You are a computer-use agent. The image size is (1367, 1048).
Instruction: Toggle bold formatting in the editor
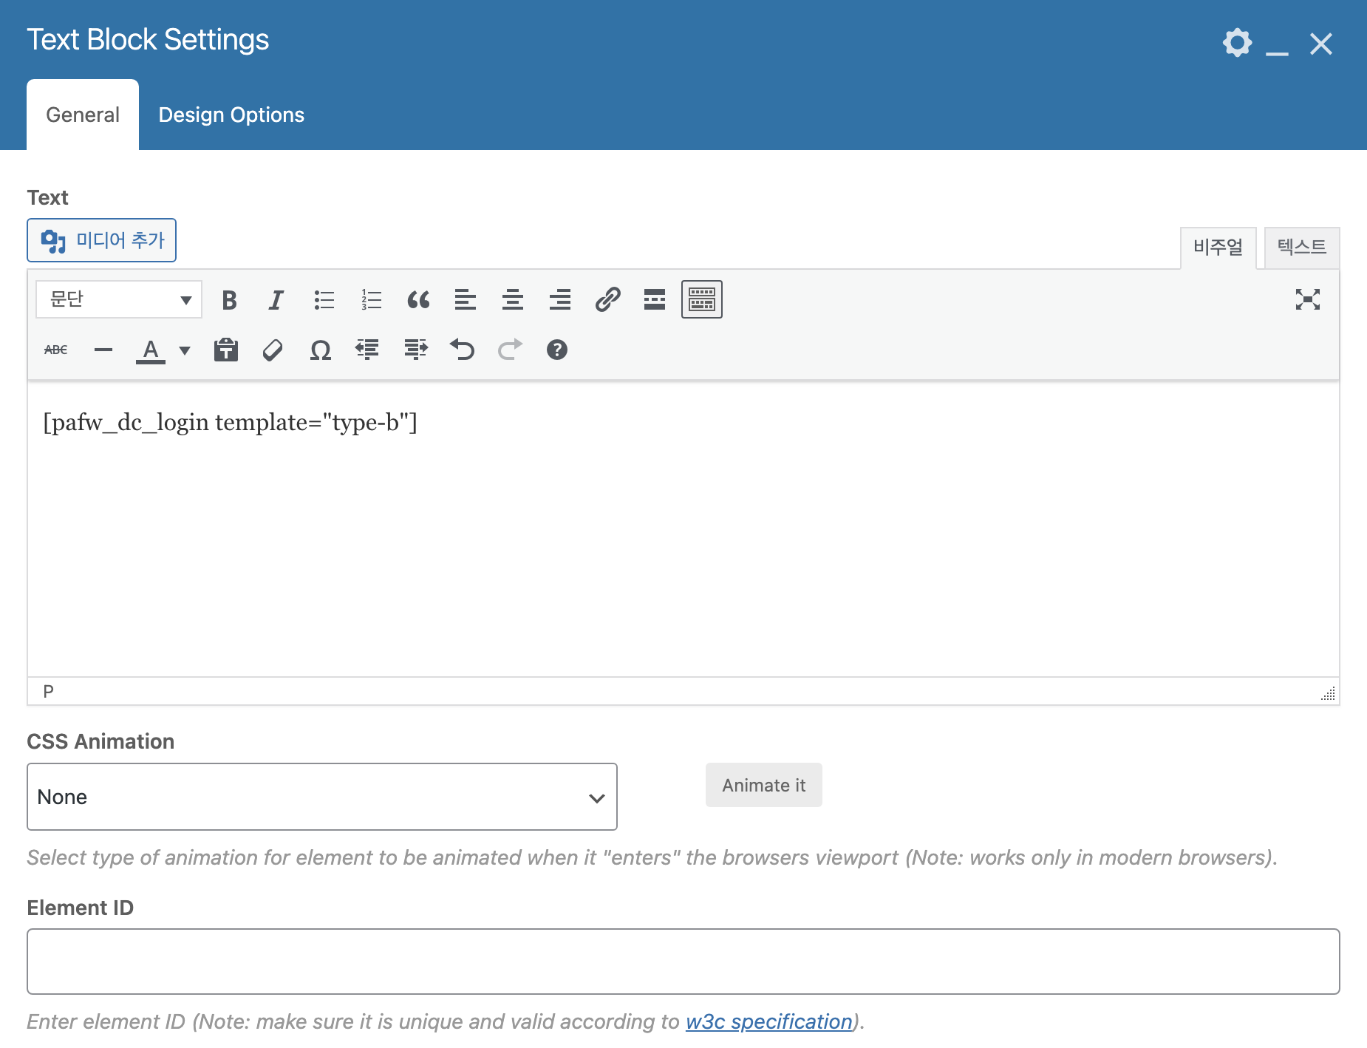coord(229,300)
